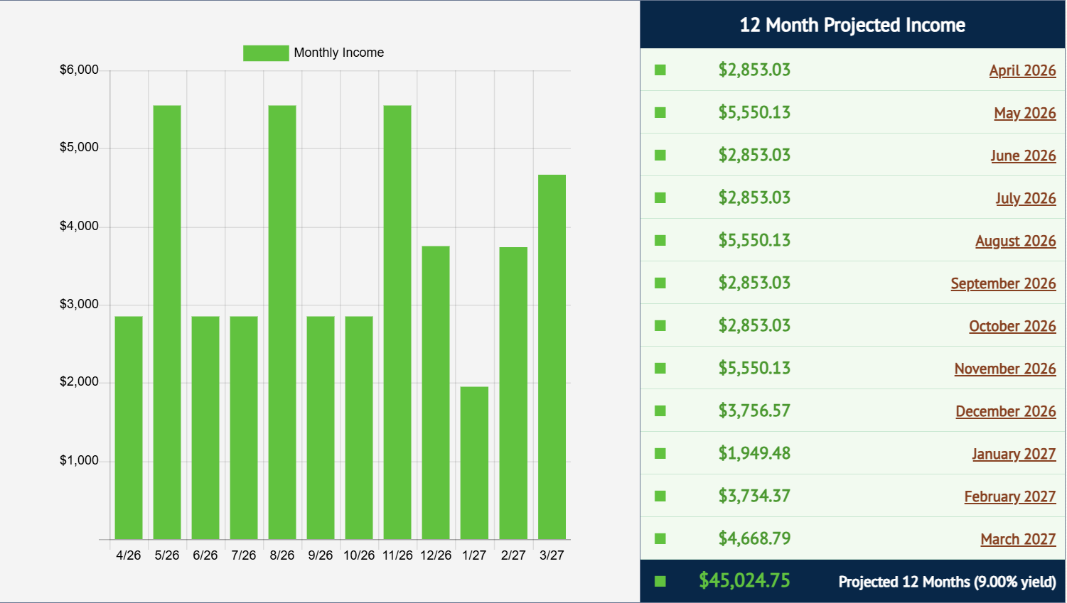Open the August 2026 link

[x=1015, y=241]
